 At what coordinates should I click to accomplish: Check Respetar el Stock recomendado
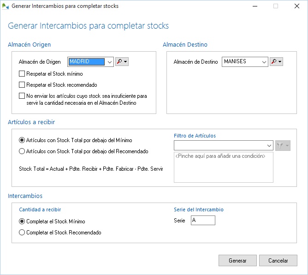tap(22, 85)
